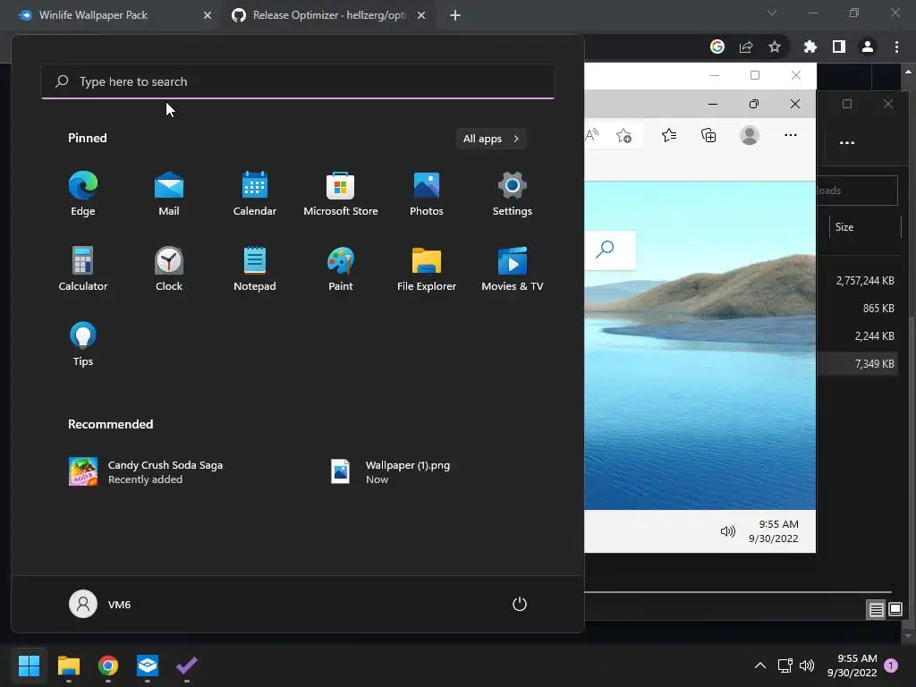
Task: Open the notification badge on taskbar
Action: pos(891,666)
